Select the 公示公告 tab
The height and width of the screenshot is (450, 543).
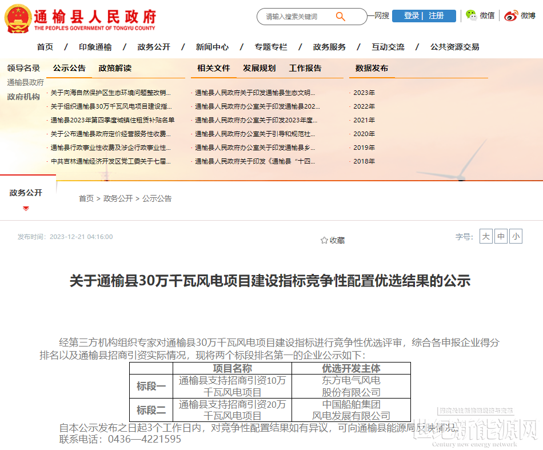pos(69,68)
